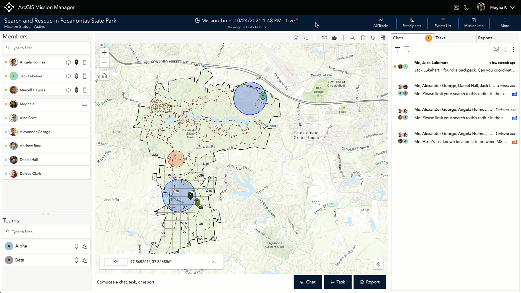Image resolution: width=521 pixels, height=293 pixels.
Task: Open Jack Lukehart's backpack chat message
Action: [x=455, y=66]
